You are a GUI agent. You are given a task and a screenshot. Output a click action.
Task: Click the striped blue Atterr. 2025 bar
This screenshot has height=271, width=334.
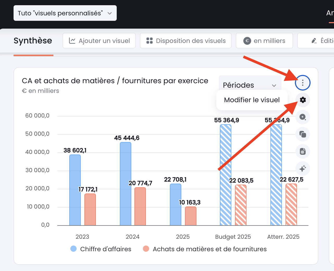click(276, 175)
